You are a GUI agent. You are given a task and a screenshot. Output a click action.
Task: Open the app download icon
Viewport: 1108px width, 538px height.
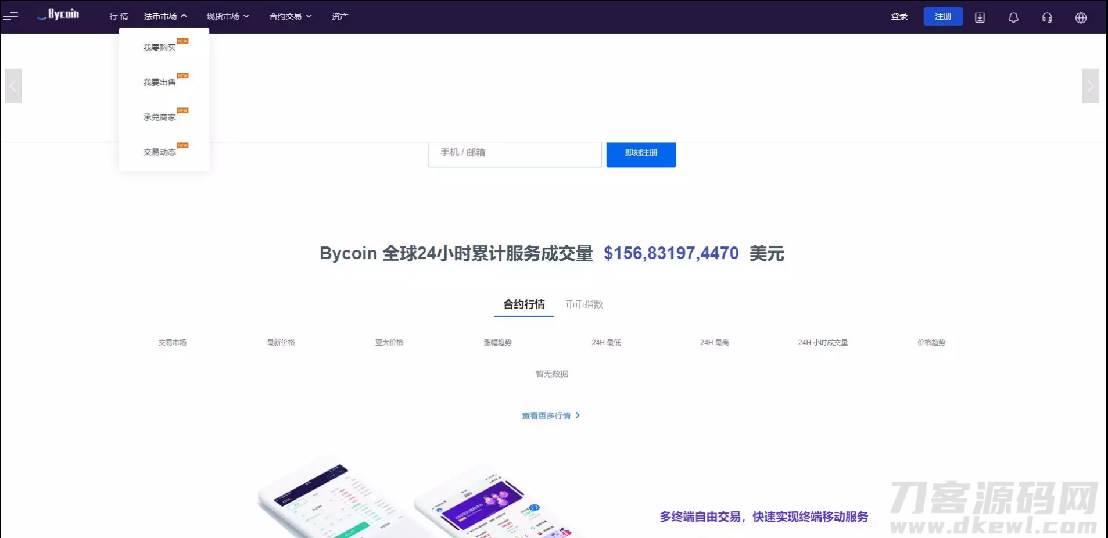pyautogui.click(x=980, y=17)
